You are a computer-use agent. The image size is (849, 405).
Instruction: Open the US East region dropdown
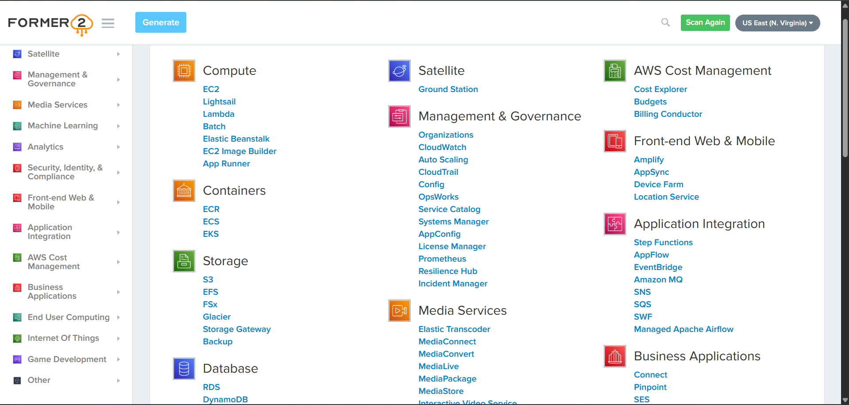tap(777, 23)
